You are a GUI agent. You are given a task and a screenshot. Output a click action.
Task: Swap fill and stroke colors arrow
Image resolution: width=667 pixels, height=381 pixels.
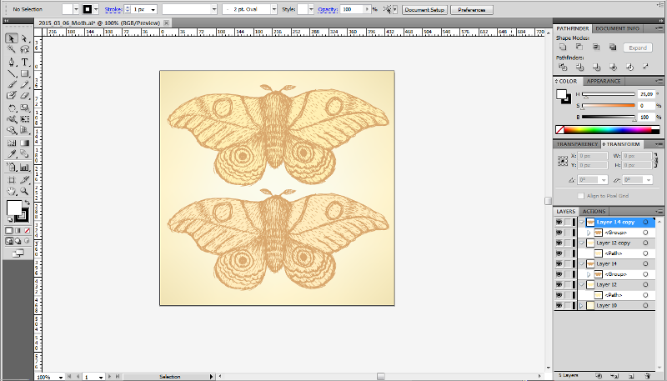28,203
